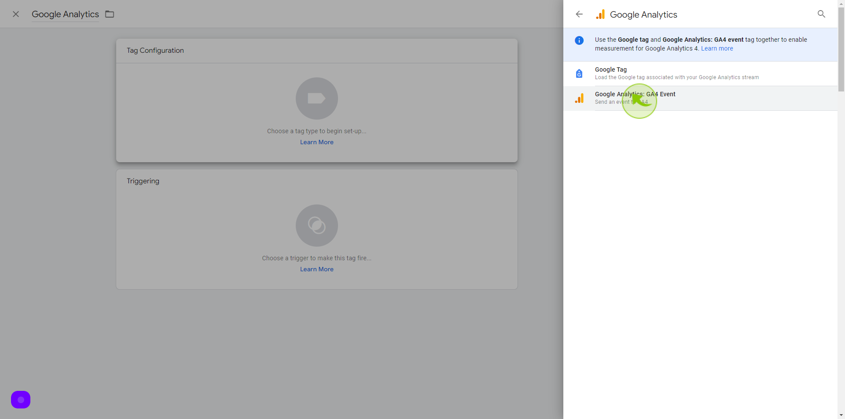Select the Google Tag tag type
845x419 pixels.
pos(700,73)
